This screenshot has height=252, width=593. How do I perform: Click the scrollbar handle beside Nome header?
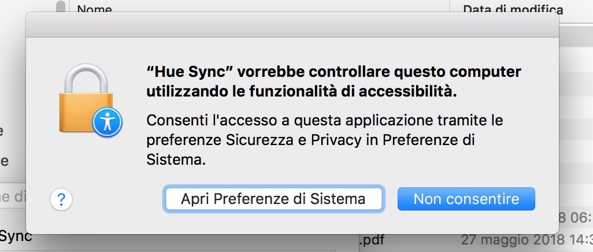click(60, 7)
